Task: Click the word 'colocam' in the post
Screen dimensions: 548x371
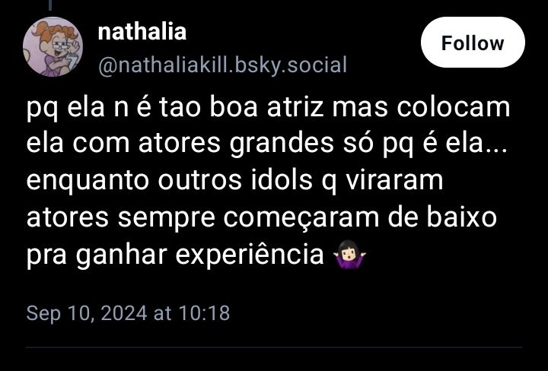Action: 454,107
